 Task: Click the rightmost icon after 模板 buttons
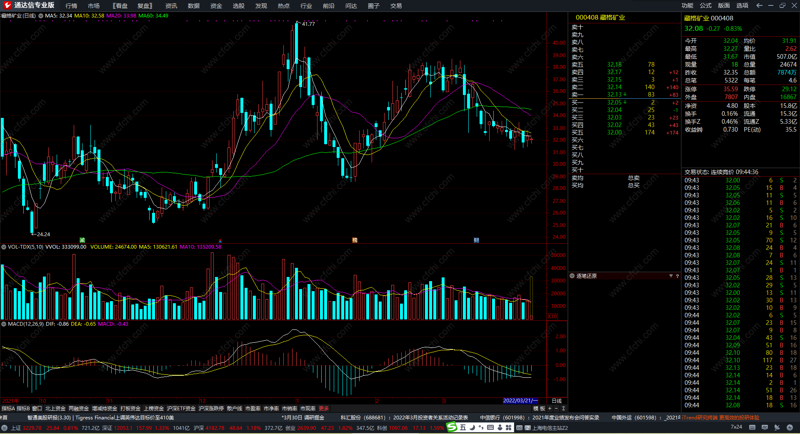click(x=563, y=409)
